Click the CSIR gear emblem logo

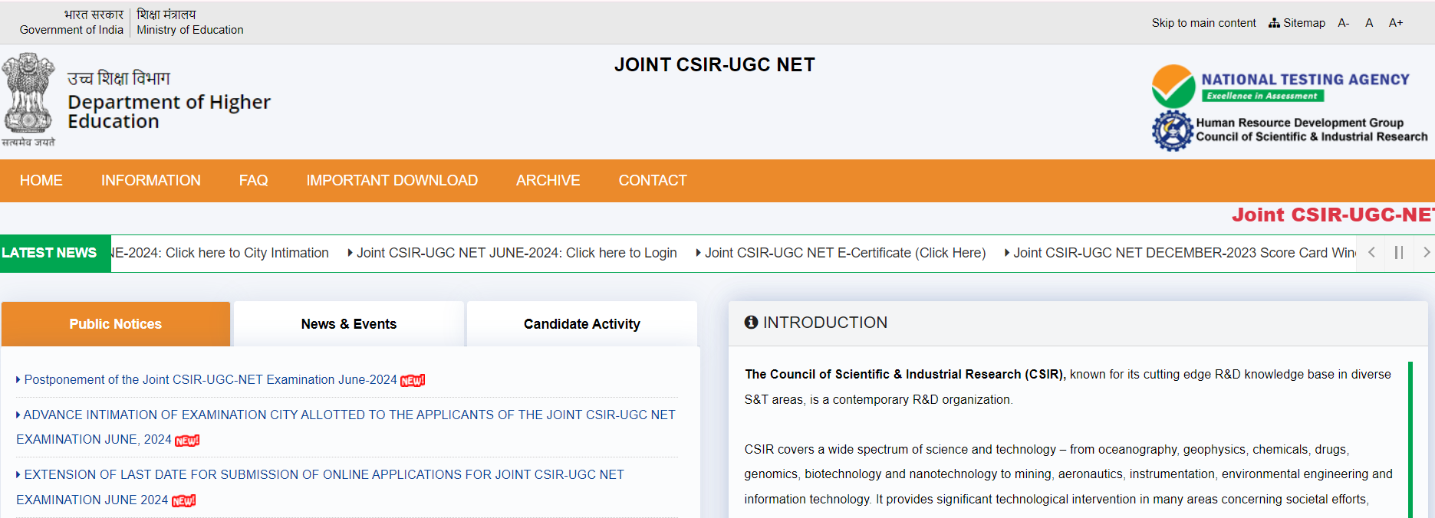tap(1173, 130)
